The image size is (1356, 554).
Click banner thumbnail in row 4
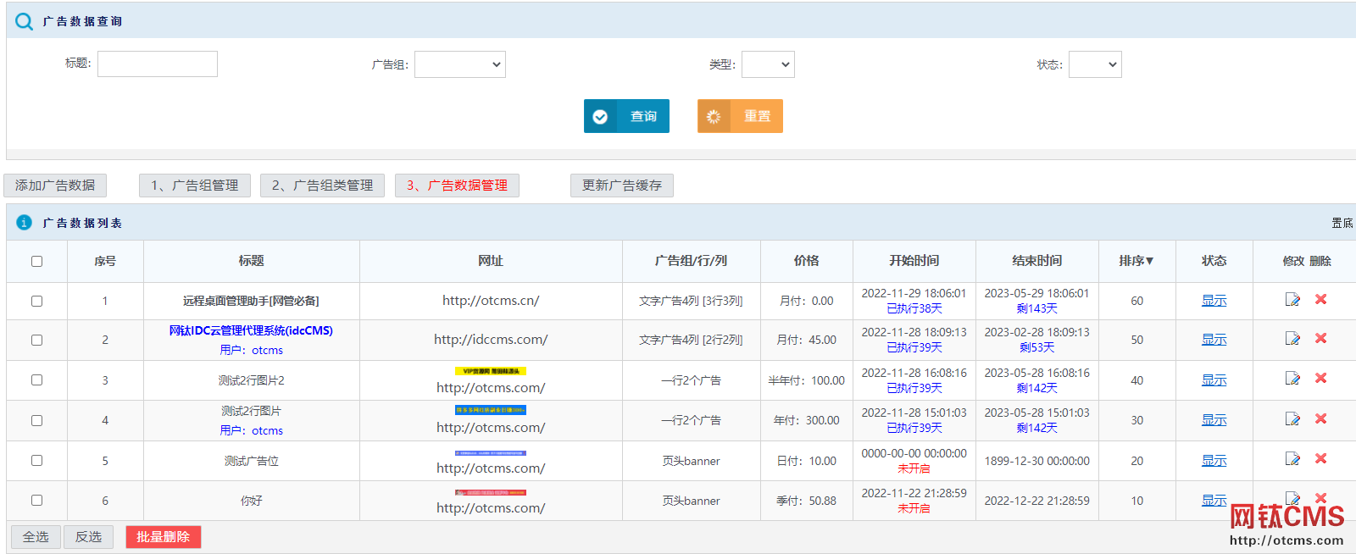491,410
